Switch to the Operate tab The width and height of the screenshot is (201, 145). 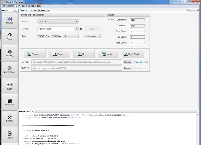pos(25,10)
